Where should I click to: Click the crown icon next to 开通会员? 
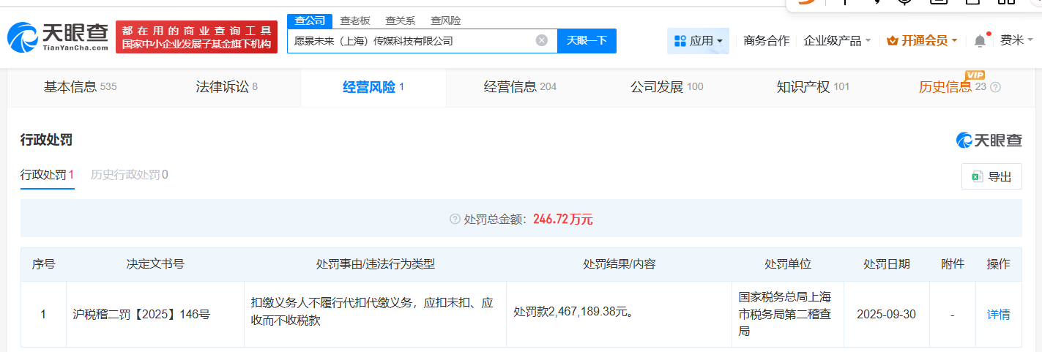pyautogui.click(x=892, y=41)
